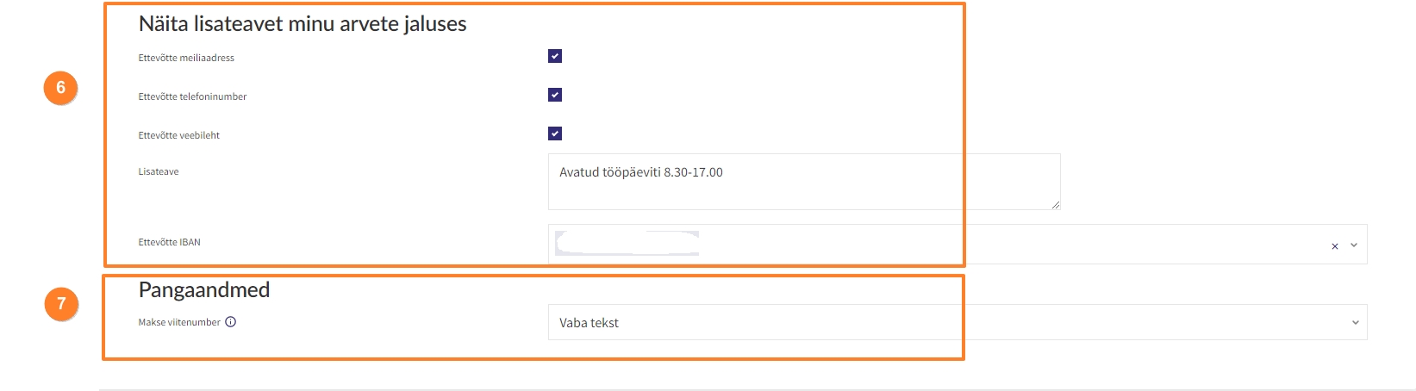Select the Vaba tekst combo box
The image size is (1416, 391).
(x=958, y=322)
